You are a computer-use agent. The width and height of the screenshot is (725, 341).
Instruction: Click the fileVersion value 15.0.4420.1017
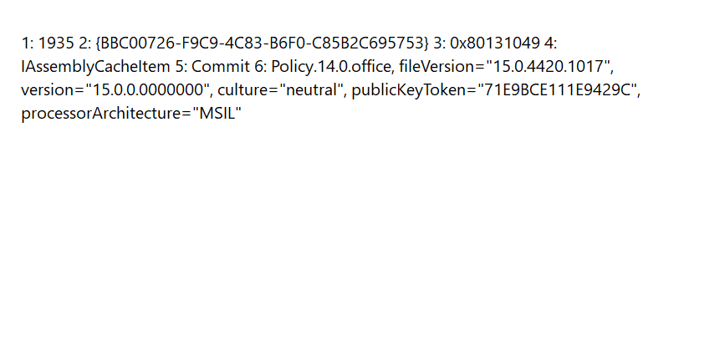[x=548, y=67]
